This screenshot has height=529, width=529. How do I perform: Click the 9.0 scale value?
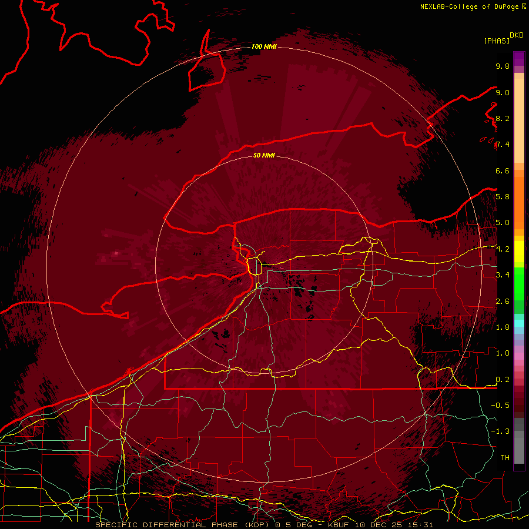[503, 92]
